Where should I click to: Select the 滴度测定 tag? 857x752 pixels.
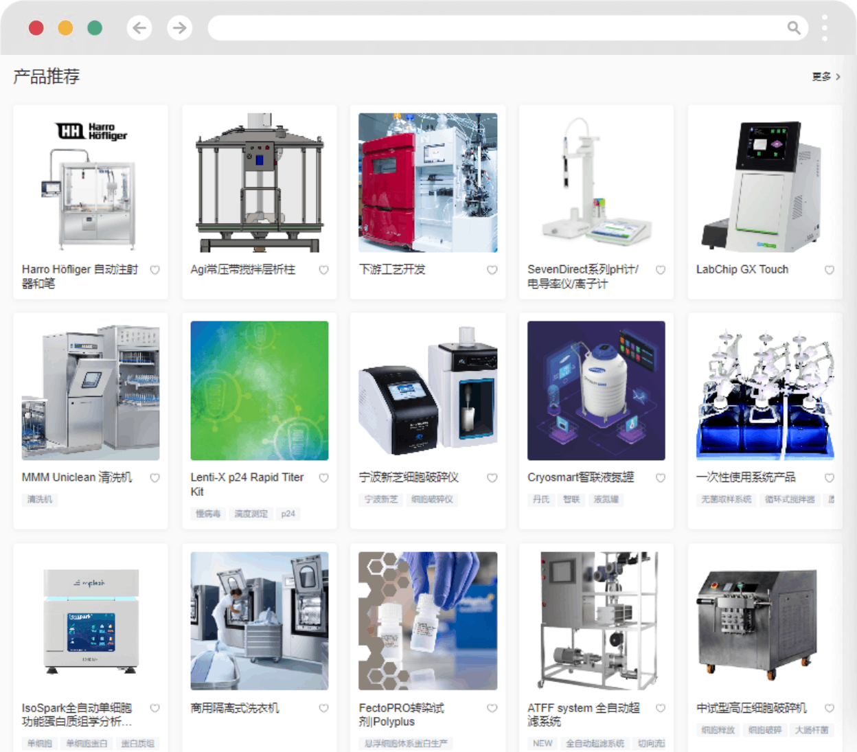click(x=251, y=514)
